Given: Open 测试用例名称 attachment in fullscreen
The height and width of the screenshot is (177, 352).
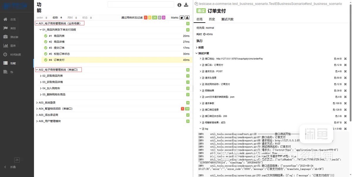Looking at the screenshot, I should pos(345,84).
